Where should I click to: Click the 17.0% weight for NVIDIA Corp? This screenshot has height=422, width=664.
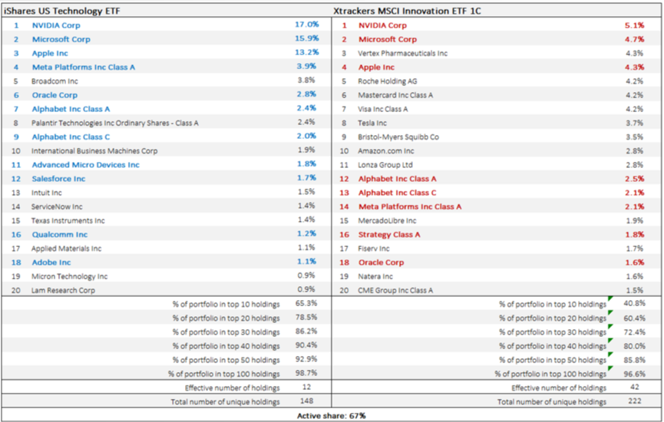pos(306,25)
